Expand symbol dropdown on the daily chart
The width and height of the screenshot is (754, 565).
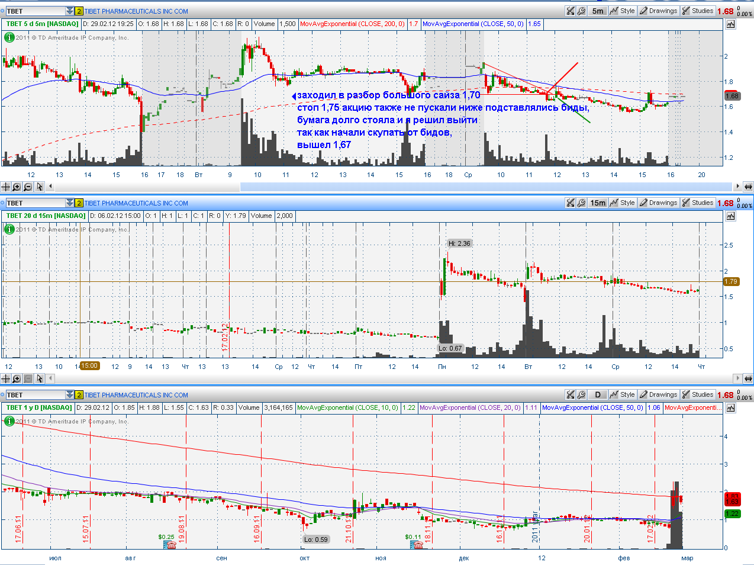coord(70,395)
